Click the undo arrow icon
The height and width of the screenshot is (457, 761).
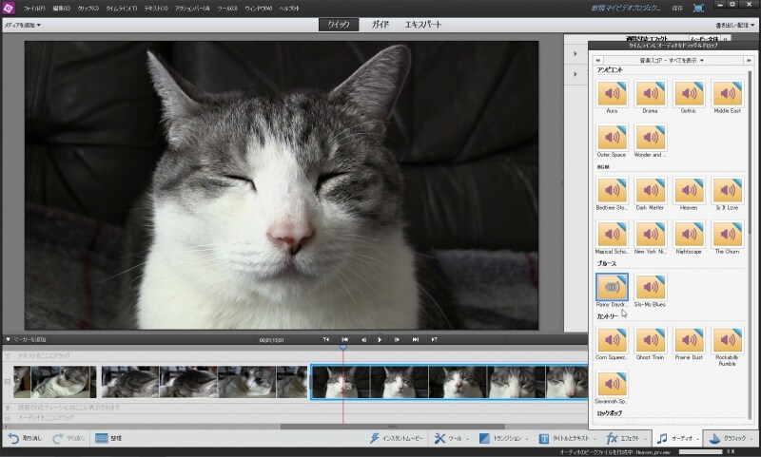click(14, 438)
